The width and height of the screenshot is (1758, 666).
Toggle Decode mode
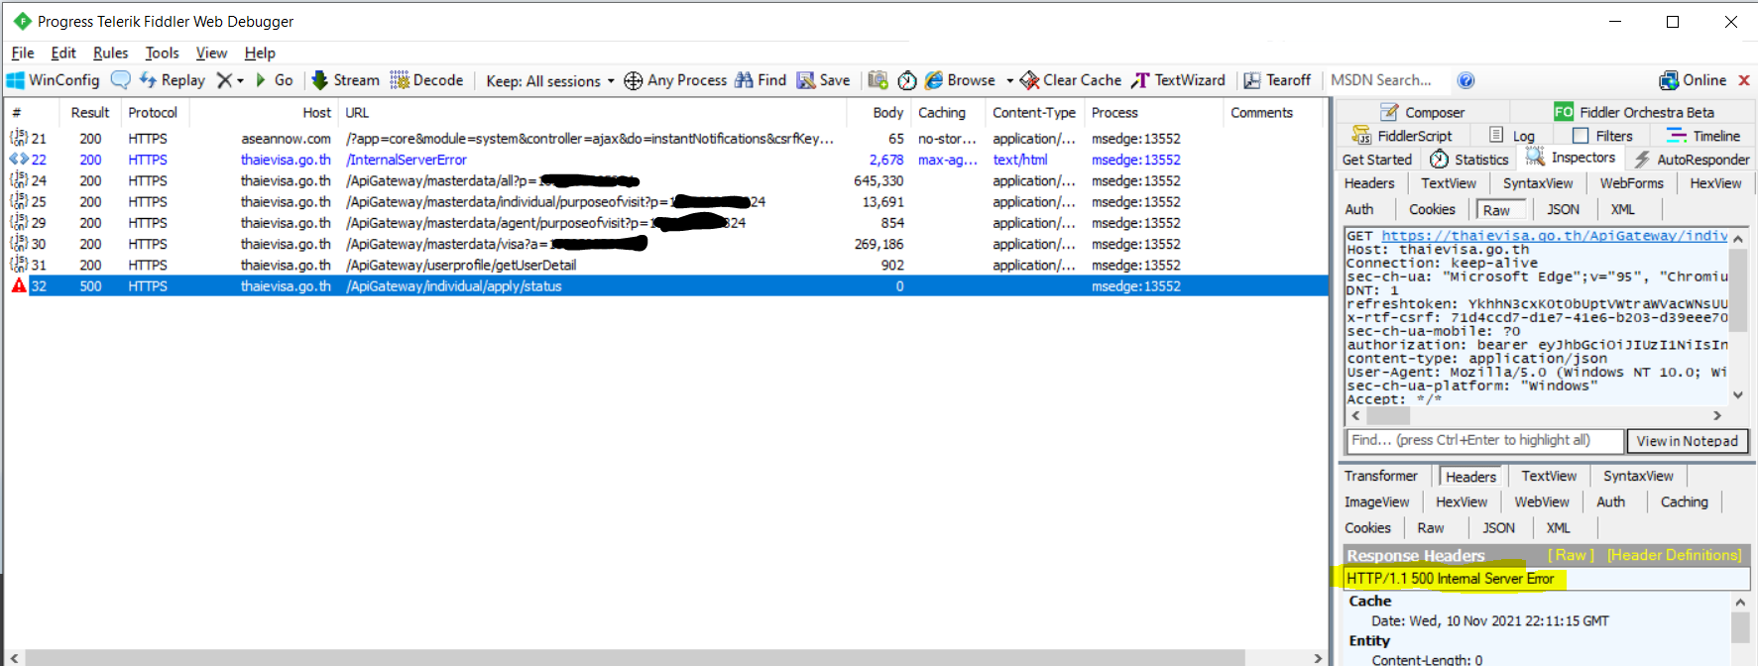[426, 80]
